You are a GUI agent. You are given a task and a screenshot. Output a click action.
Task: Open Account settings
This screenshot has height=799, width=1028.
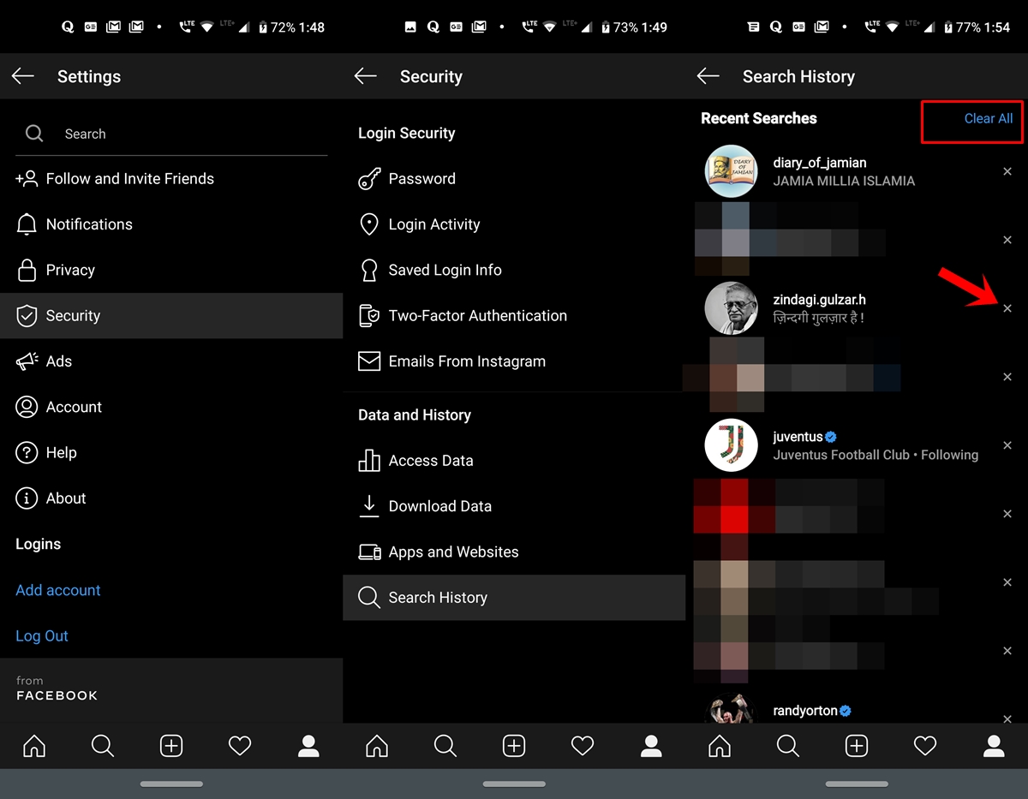point(171,407)
